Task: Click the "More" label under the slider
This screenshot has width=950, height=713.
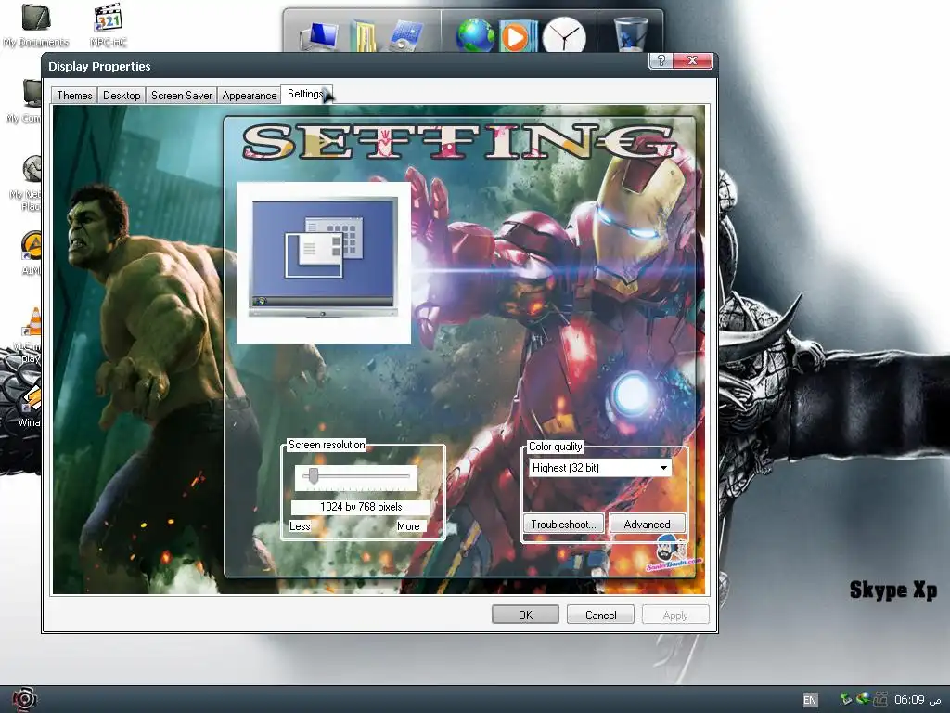Action: click(408, 526)
